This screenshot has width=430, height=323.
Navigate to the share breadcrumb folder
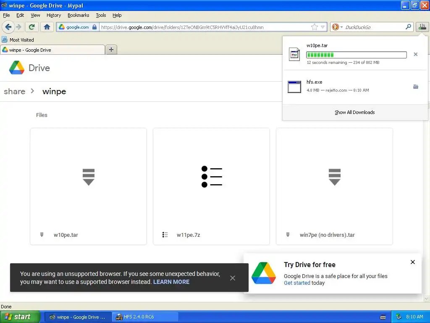coord(15,91)
